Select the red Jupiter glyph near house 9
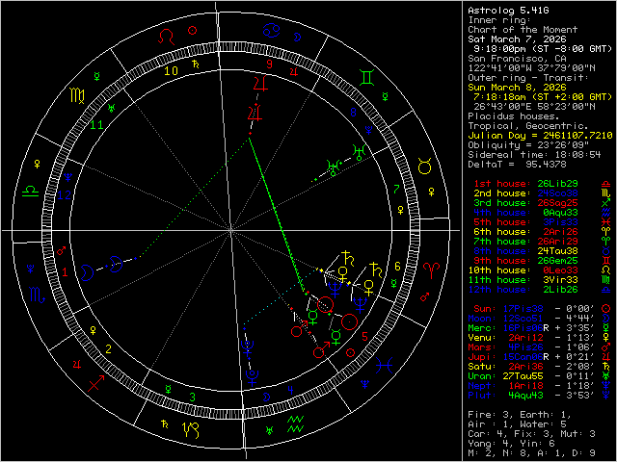 click(x=258, y=86)
